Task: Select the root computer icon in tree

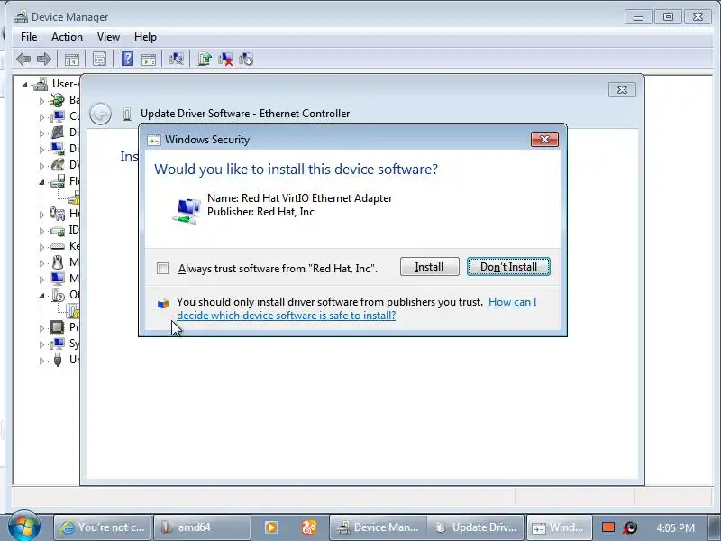Action: pyautogui.click(x=41, y=84)
